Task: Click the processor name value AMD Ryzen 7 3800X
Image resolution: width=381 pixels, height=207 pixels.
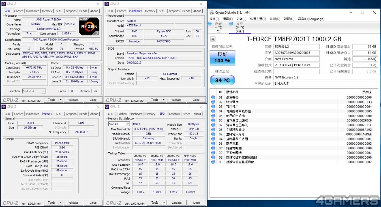Action: click(x=49, y=20)
